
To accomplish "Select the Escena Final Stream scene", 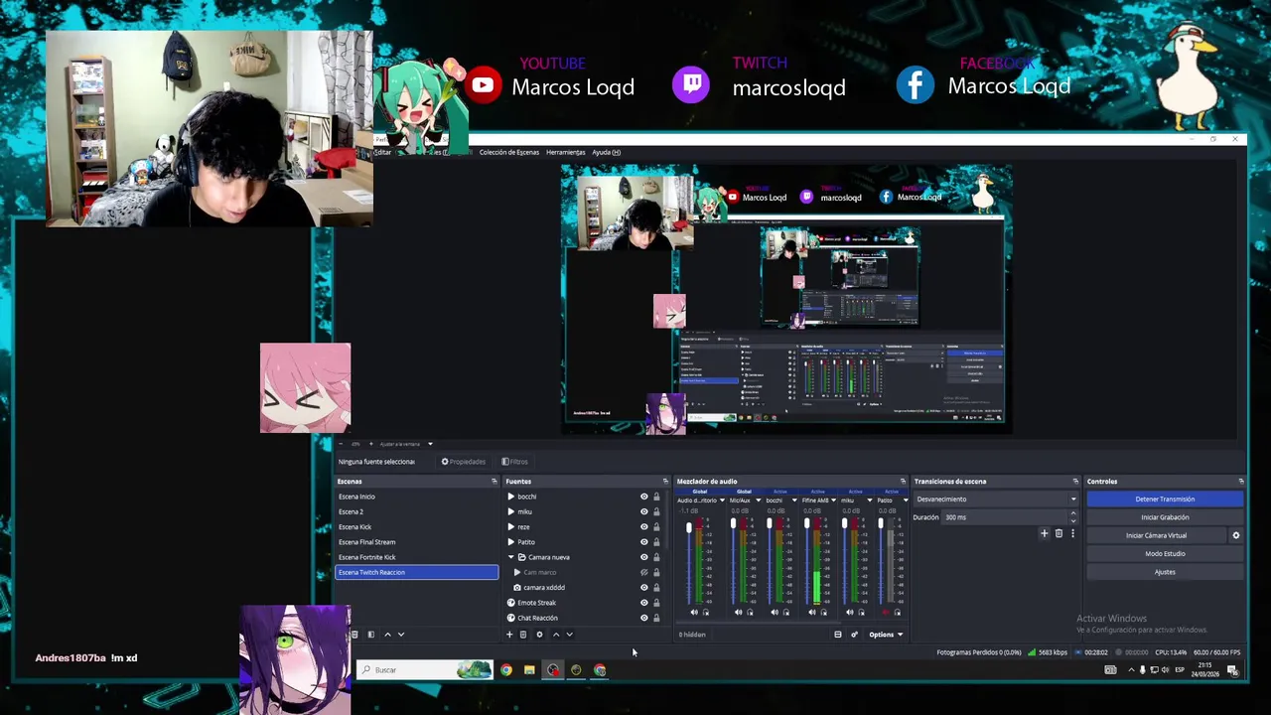I will (417, 542).
